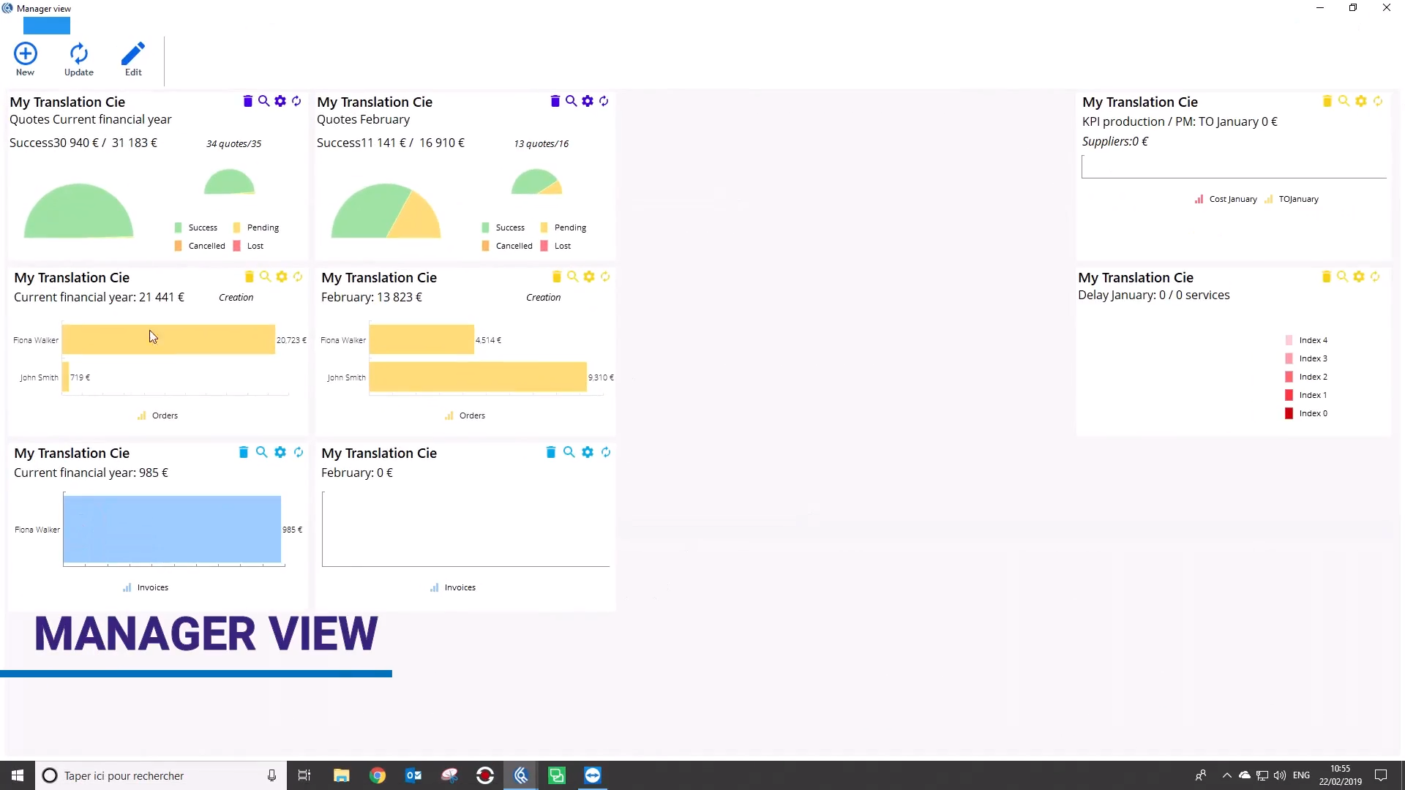
Task: Toggle Index 0 legend entry
Action: click(x=1312, y=413)
